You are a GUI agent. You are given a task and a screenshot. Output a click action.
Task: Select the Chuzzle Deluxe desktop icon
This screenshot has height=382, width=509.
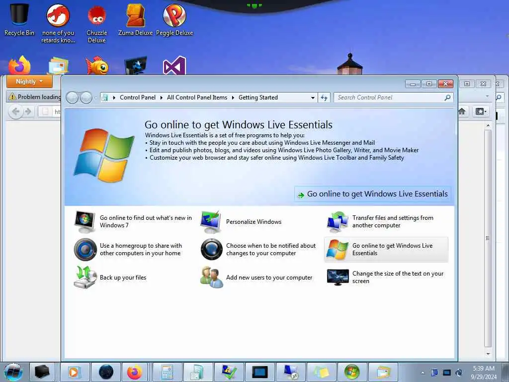tap(97, 23)
